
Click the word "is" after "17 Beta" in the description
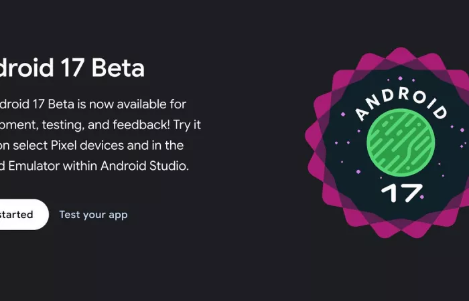(82, 104)
